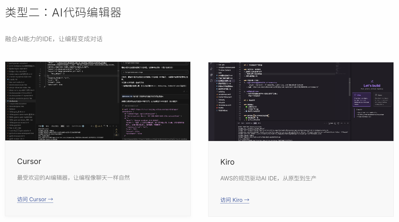
Task: Follow the 访问 Cursor link
Action: click(35, 199)
